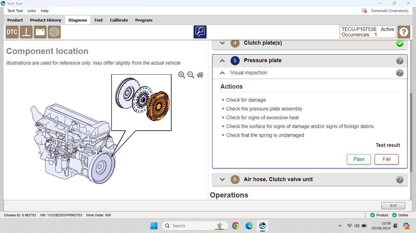This screenshot has width=416, height=233.
Task: Click the Product status indicator in status bar
Action: pyautogui.click(x=379, y=215)
